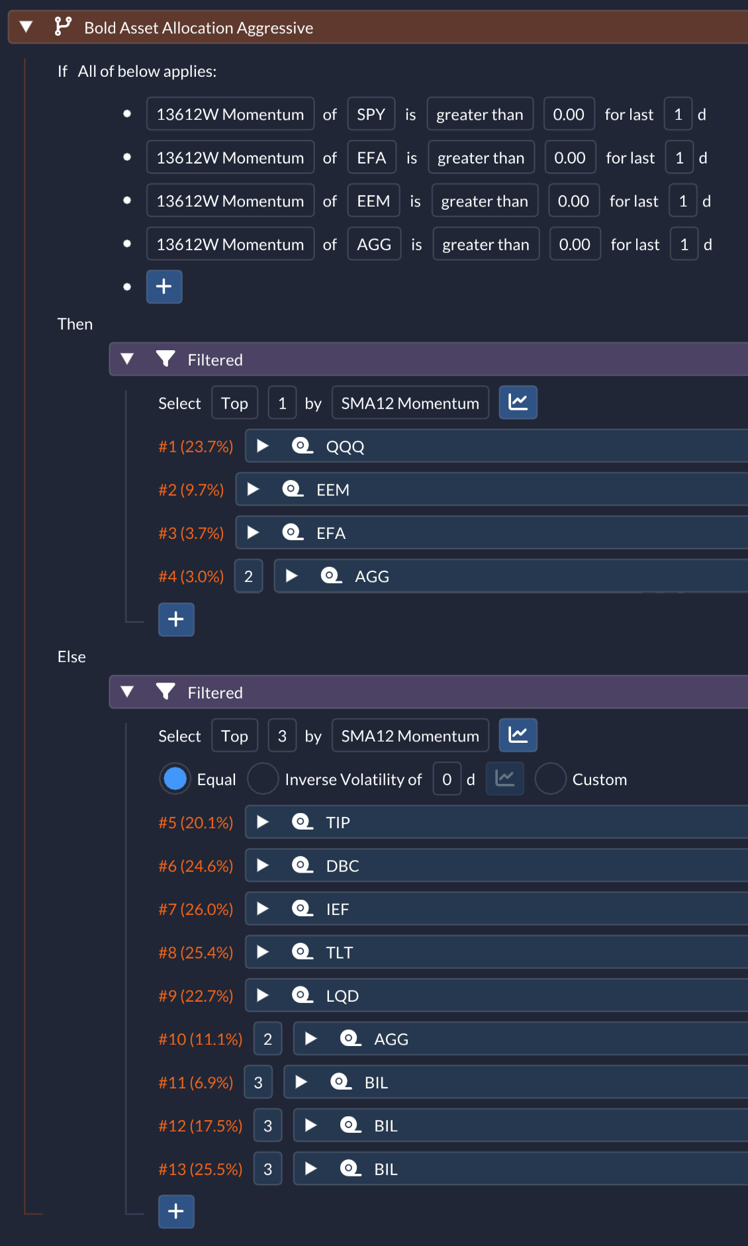Add an asset to the Else filter
The height and width of the screenshot is (1246, 748).
click(x=176, y=1212)
